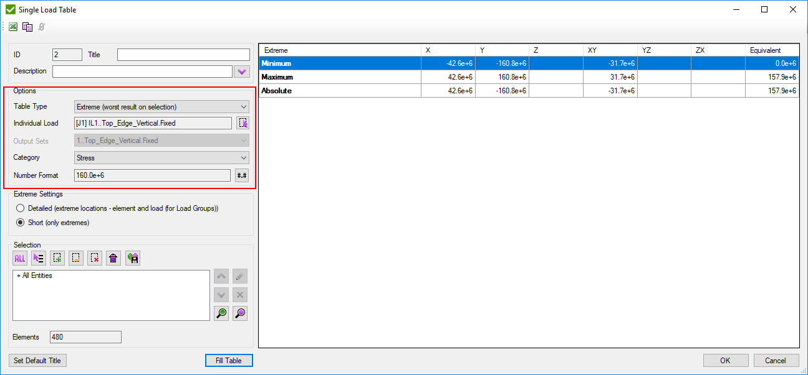Viewport: 808px width, 375px height.
Task: Save the selection with floppy-disk icon
Action: click(x=132, y=258)
